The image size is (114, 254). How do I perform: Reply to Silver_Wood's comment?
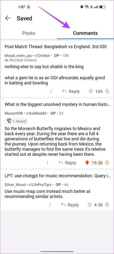(x=70, y=205)
